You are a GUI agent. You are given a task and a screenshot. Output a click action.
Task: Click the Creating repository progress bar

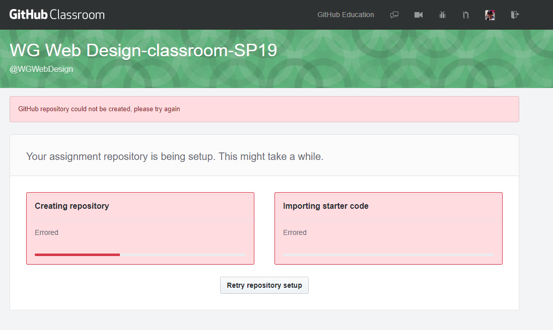point(140,255)
